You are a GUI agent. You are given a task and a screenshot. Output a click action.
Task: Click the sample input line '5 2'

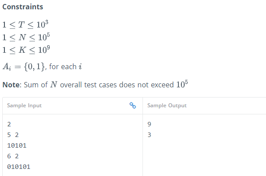[x=13, y=135]
